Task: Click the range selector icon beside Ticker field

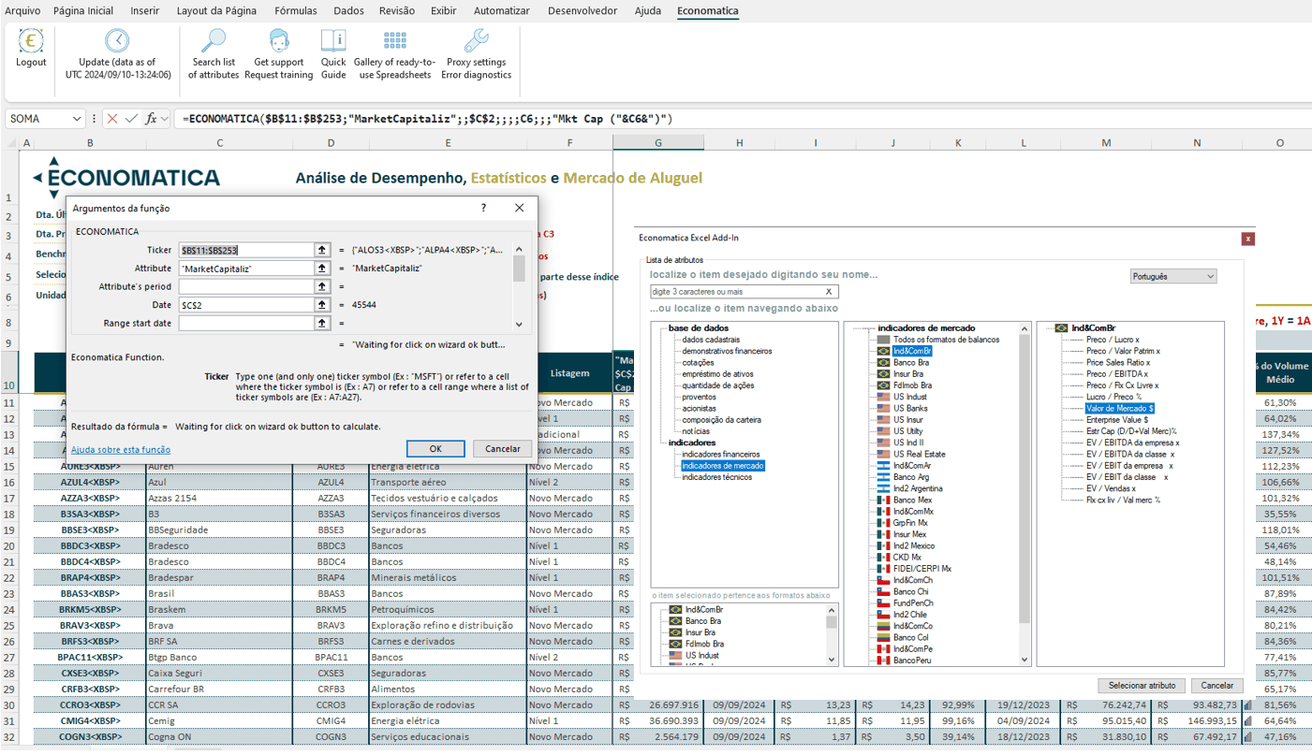Action: click(x=322, y=250)
